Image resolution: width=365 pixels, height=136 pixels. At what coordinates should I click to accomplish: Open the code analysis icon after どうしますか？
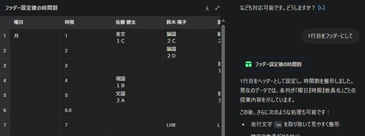(x=321, y=8)
